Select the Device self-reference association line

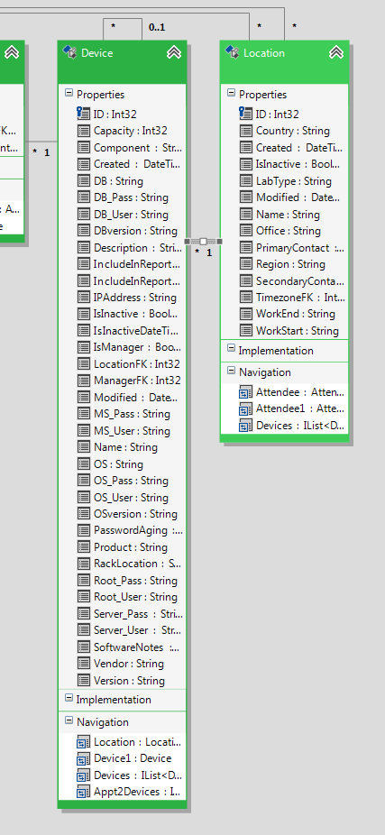(123, 19)
